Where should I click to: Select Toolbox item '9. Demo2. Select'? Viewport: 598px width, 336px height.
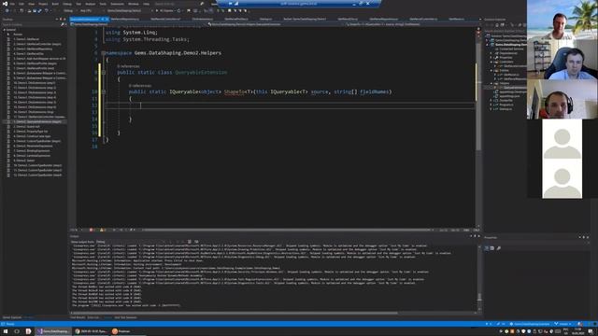coord(24,161)
